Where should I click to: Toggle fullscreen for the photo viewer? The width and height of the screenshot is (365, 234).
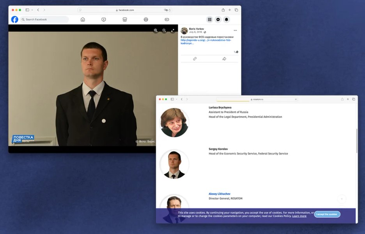coord(173,30)
